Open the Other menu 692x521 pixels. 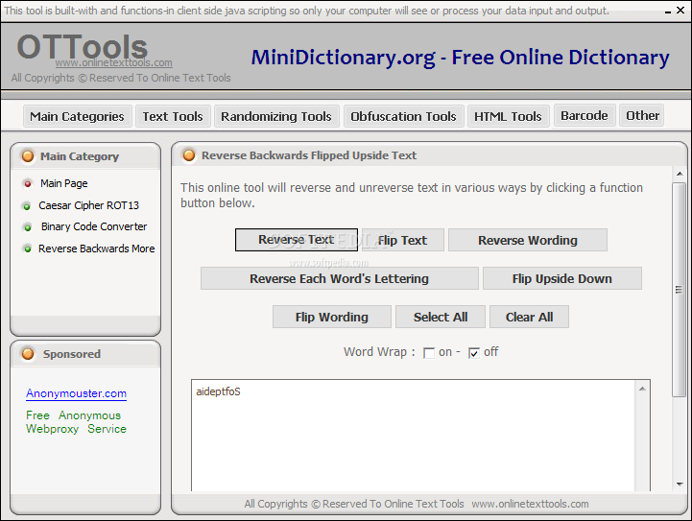point(643,115)
